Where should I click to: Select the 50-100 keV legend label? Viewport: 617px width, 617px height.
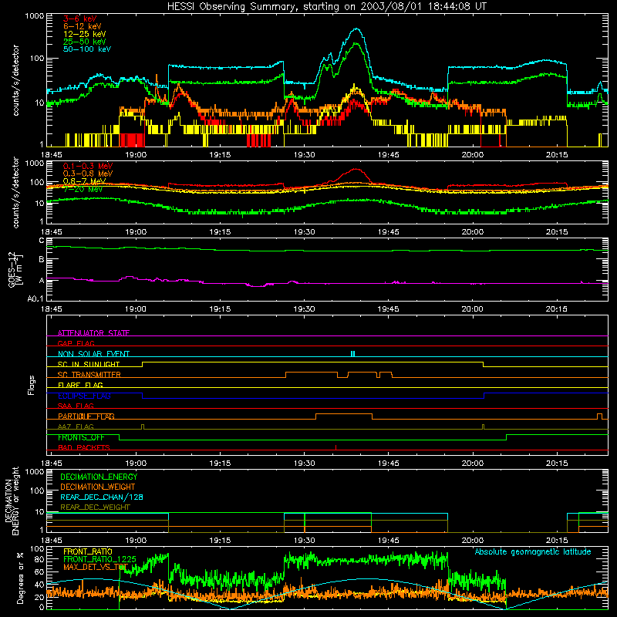click(x=87, y=49)
